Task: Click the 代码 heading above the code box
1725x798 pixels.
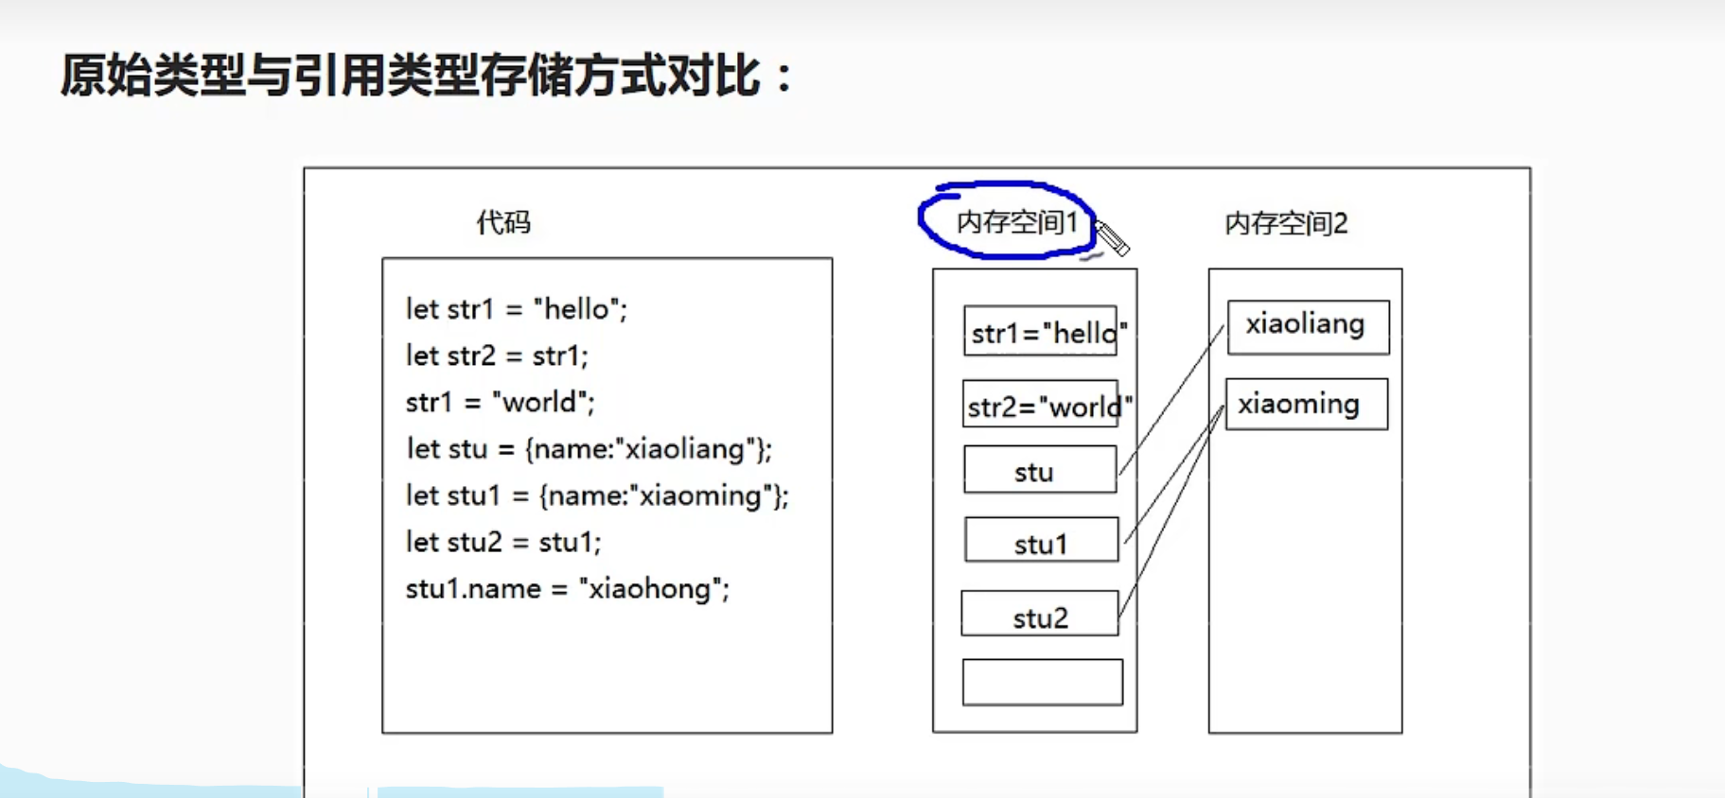Action: [x=503, y=223]
